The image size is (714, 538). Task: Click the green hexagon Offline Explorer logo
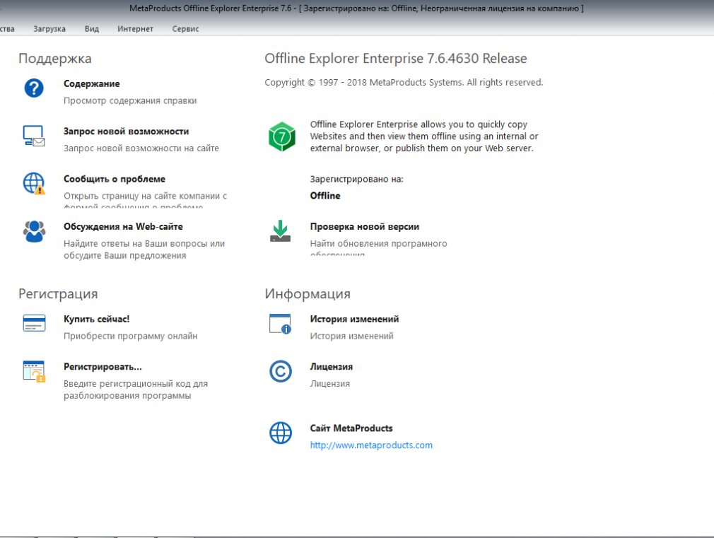(282, 136)
